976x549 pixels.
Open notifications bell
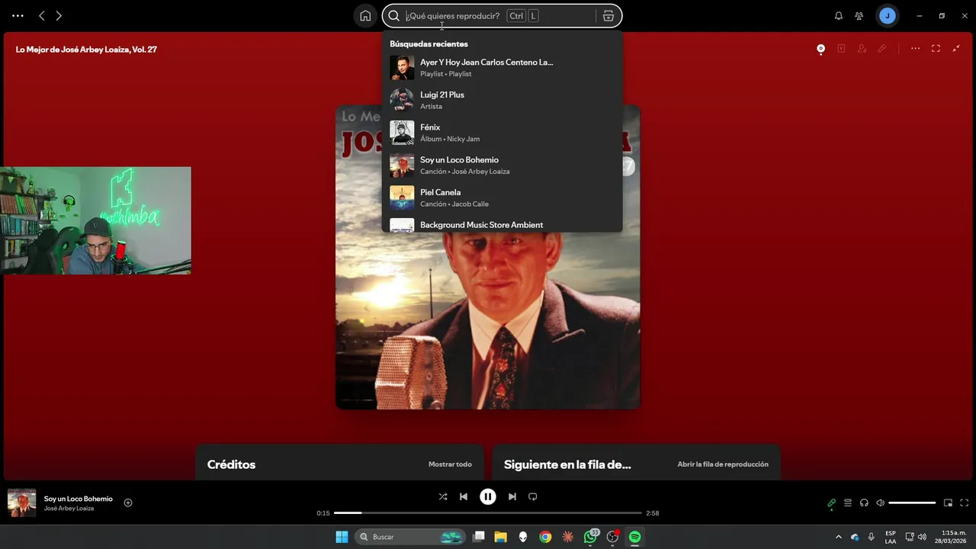click(839, 16)
